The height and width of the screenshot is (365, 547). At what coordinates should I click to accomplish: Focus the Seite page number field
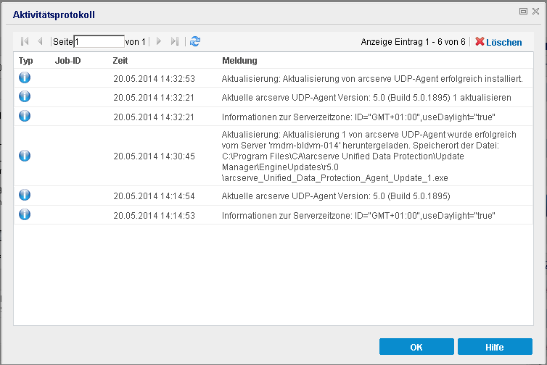99,42
